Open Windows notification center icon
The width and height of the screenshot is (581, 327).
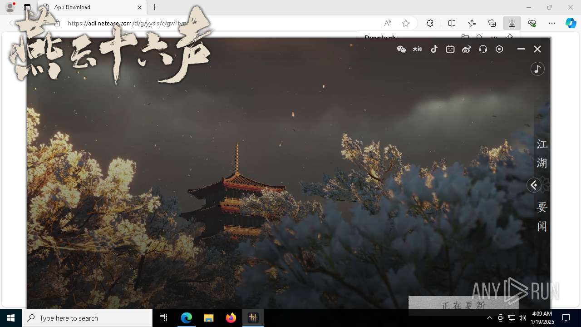[566, 318]
